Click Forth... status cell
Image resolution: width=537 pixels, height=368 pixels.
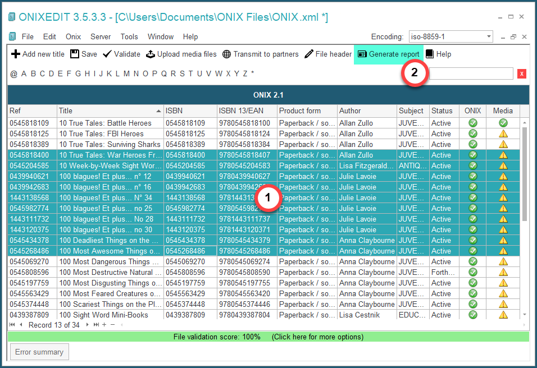point(444,272)
